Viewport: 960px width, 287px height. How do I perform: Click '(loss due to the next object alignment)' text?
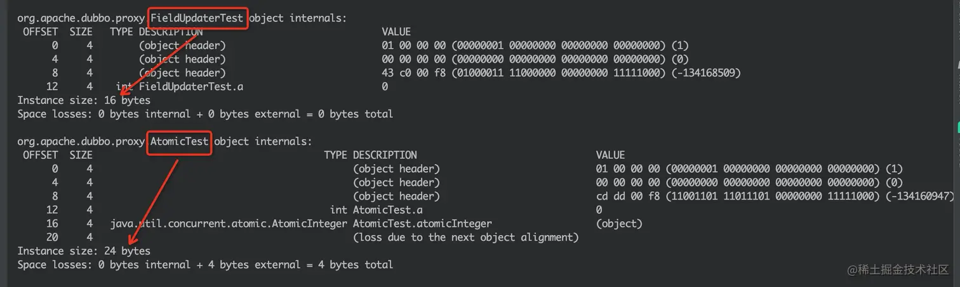click(x=465, y=238)
